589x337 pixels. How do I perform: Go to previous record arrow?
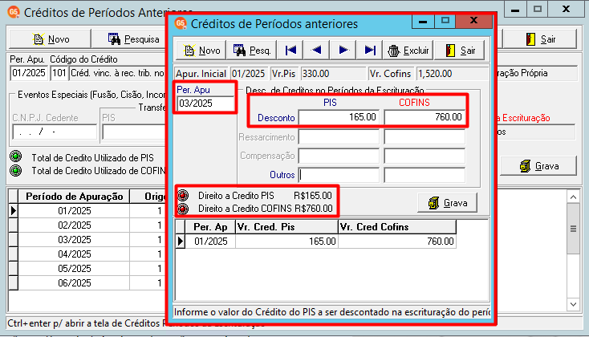pyautogui.click(x=316, y=51)
